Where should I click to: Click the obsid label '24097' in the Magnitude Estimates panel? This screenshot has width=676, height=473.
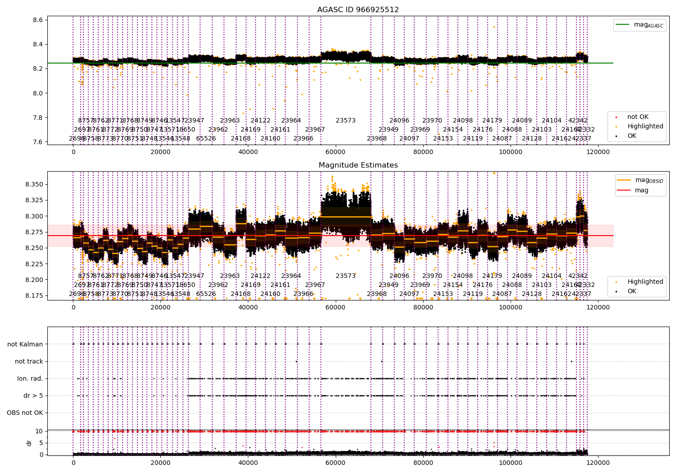(x=409, y=294)
